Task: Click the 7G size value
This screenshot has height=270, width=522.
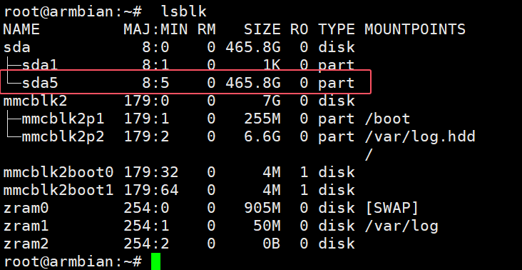Action: pos(271,101)
